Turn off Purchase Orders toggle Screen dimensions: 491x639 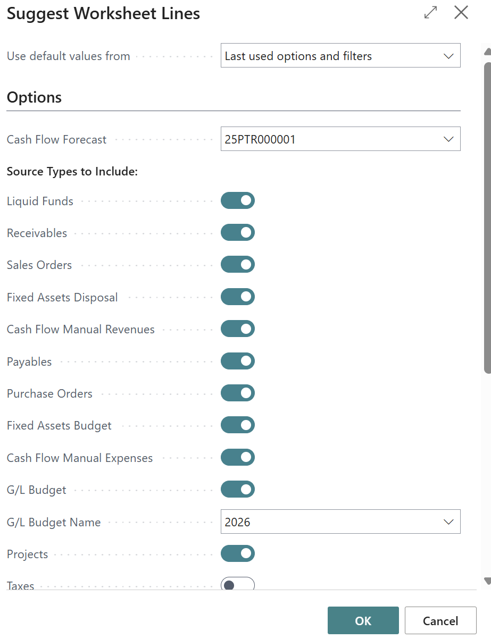click(x=238, y=393)
